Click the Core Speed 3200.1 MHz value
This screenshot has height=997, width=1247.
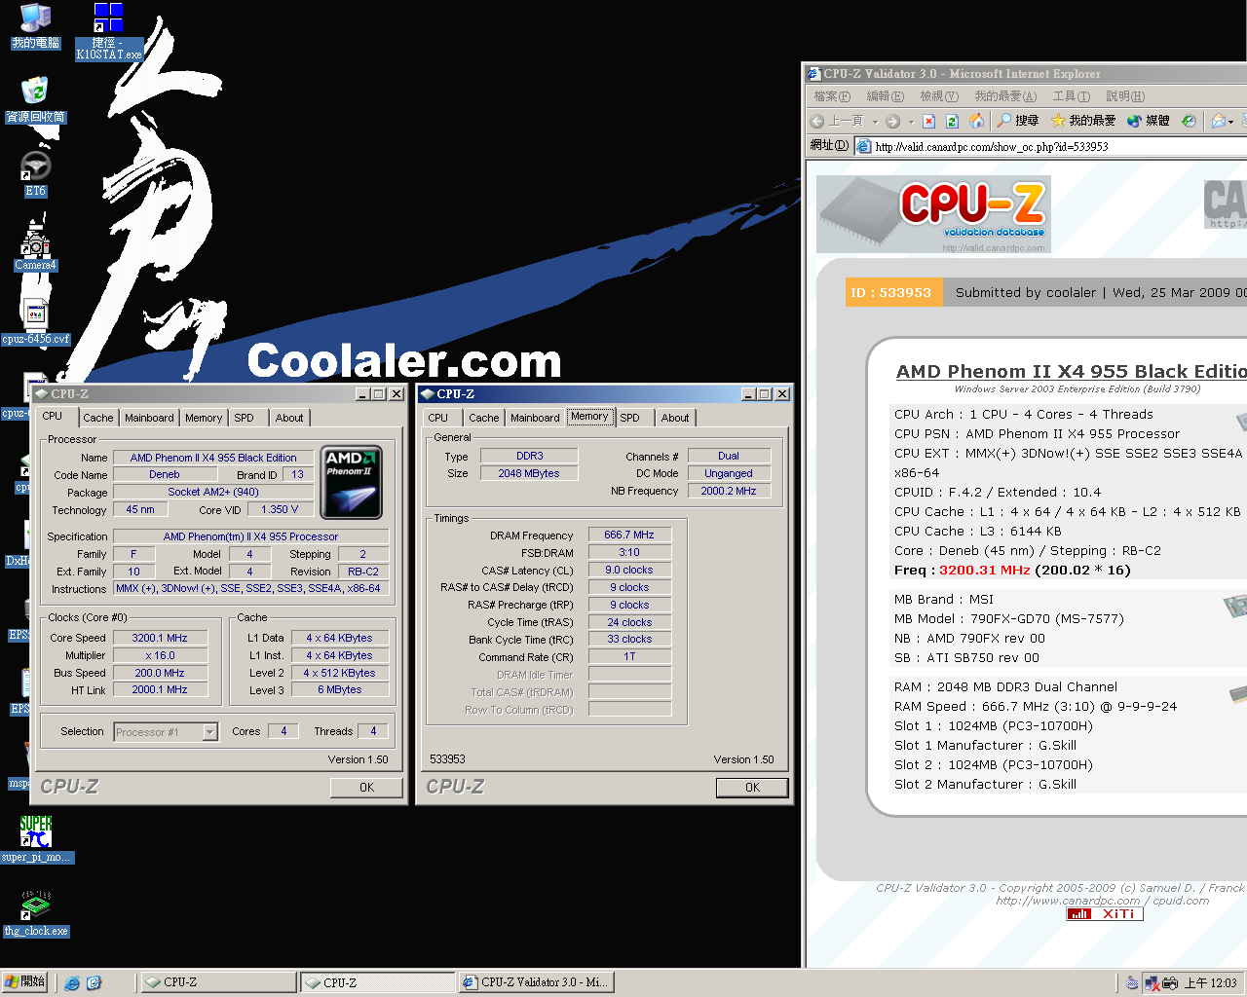point(160,638)
